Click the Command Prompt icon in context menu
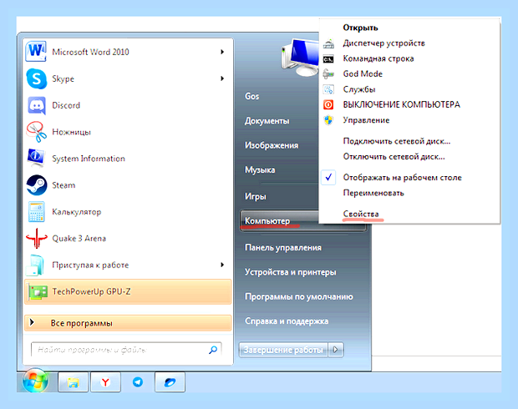Screen dimensions: 518x409 click(x=328, y=59)
